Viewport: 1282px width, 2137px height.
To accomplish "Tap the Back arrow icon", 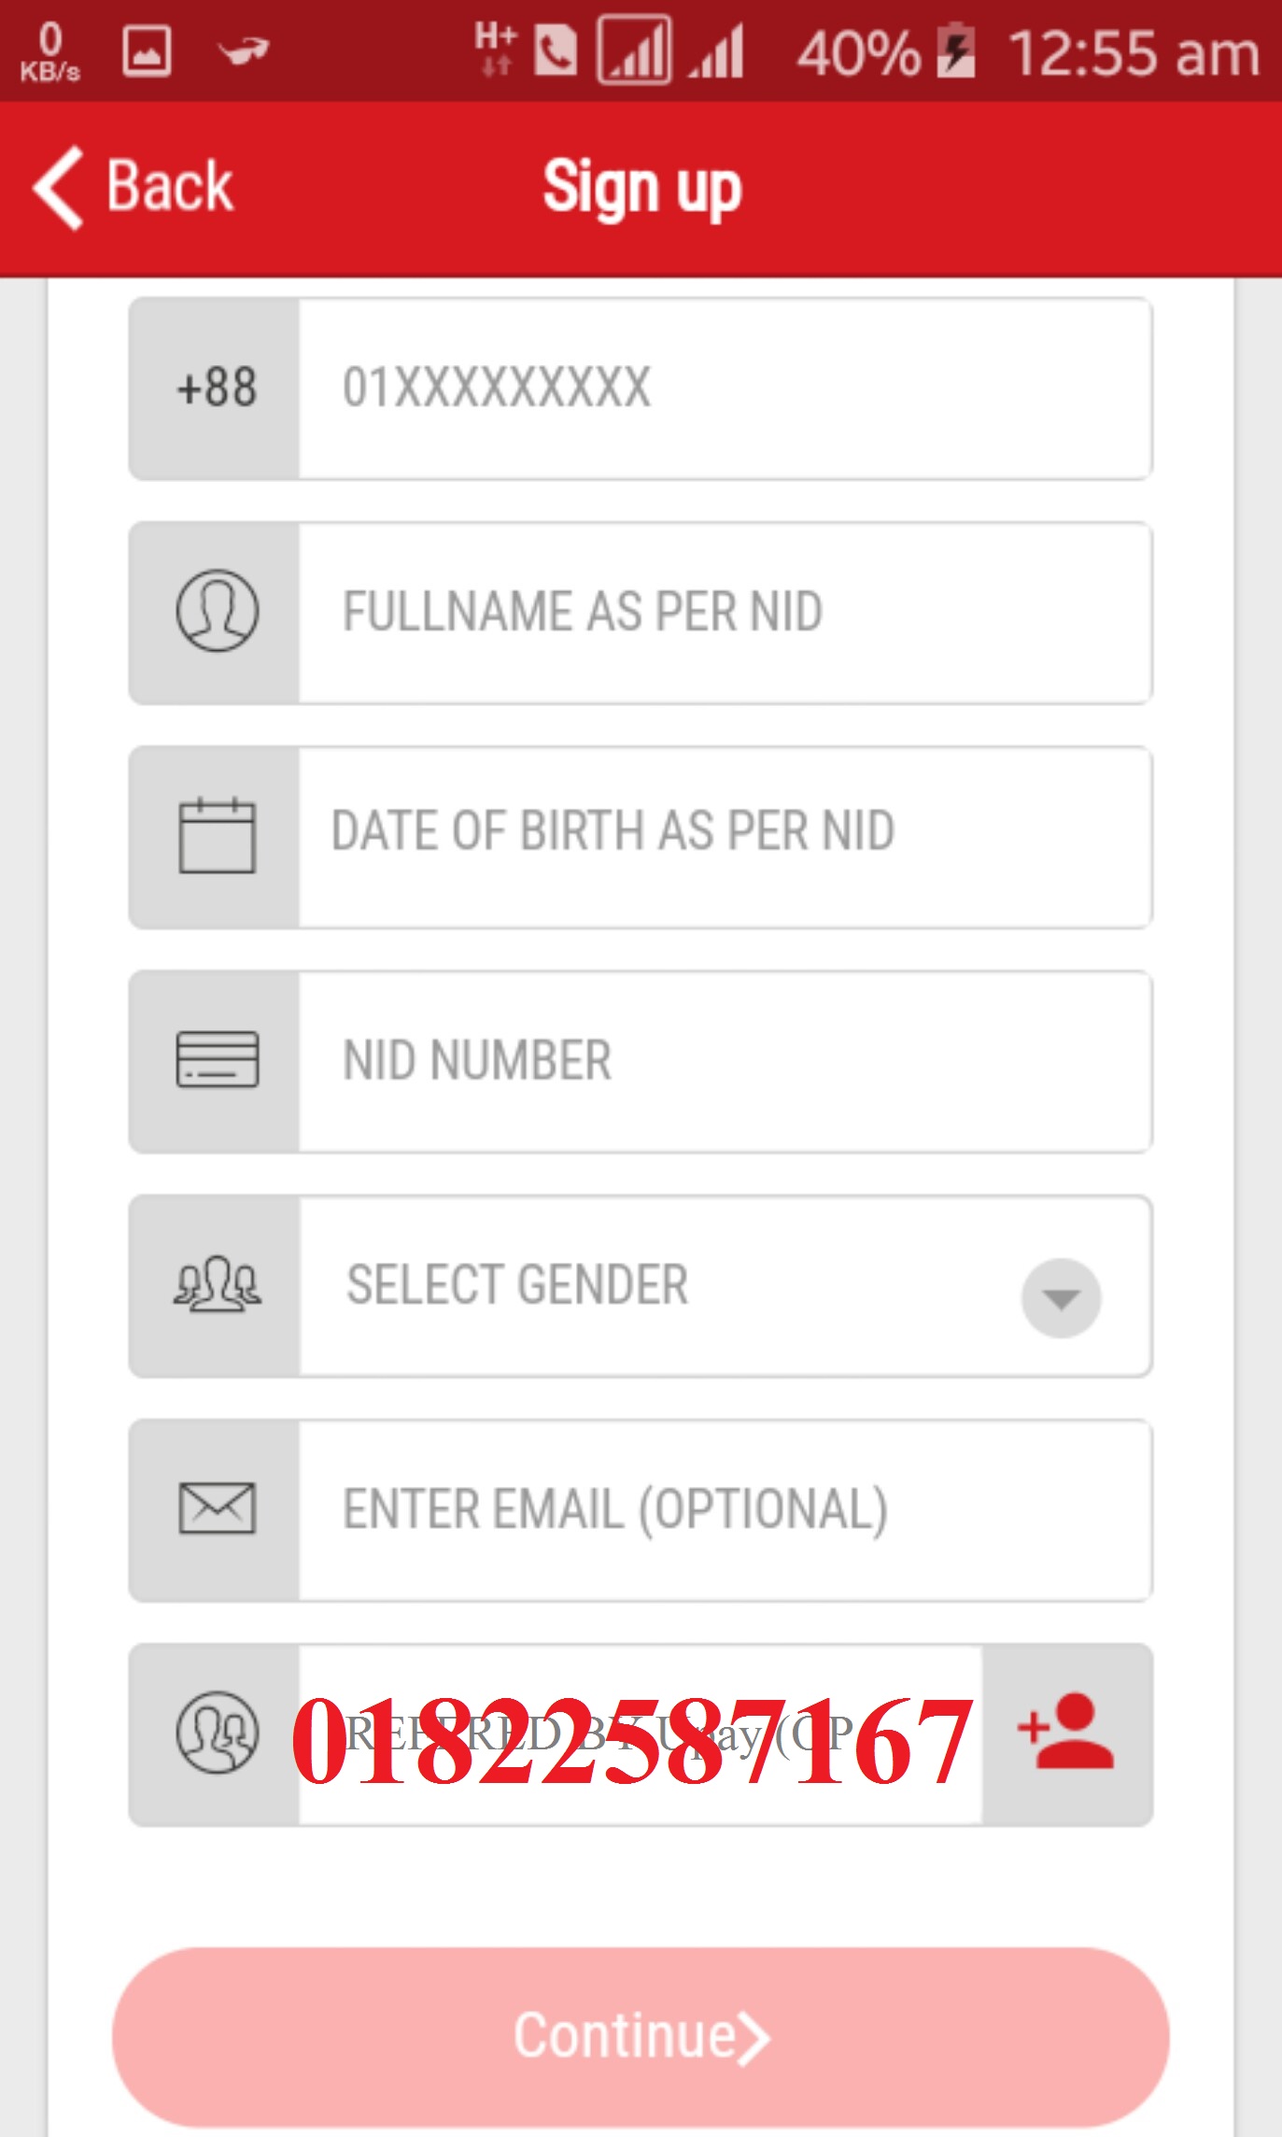I will pos(59,188).
